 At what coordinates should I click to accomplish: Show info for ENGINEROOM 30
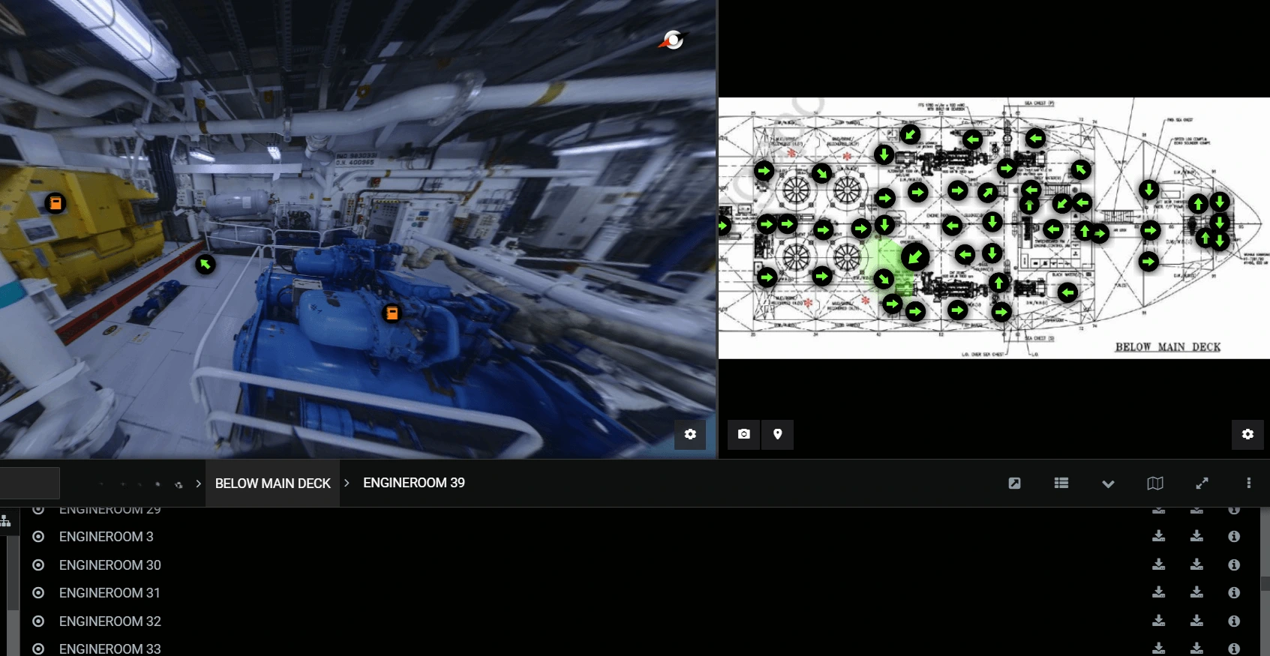tap(1234, 565)
